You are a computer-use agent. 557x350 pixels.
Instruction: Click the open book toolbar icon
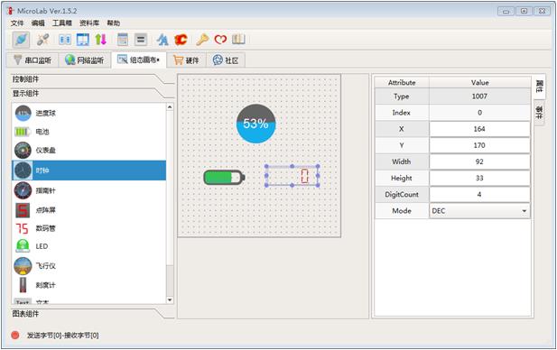(238, 40)
